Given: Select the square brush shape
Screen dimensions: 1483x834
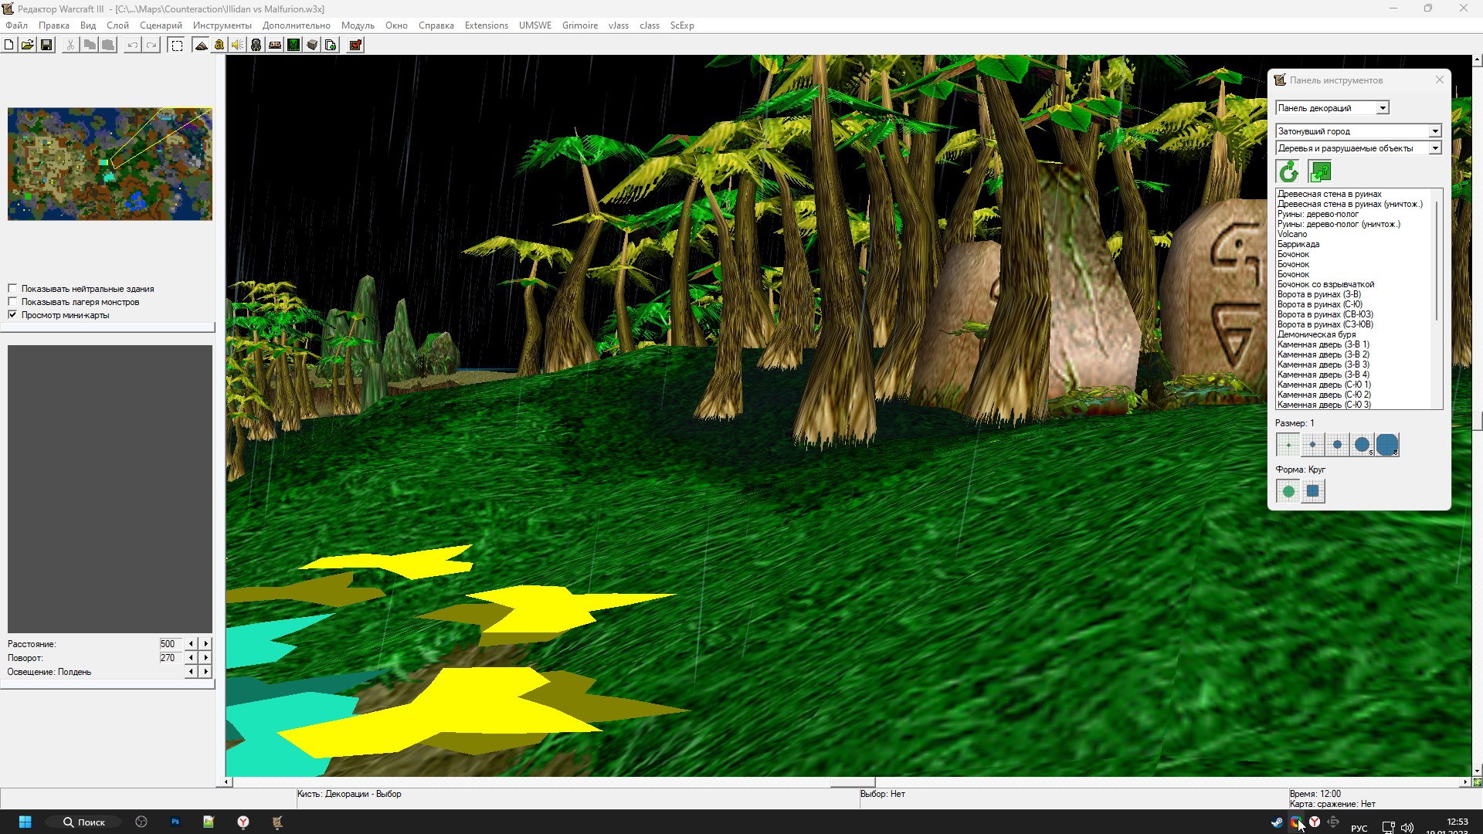Looking at the screenshot, I should pyautogui.click(x=1312, y=491).
